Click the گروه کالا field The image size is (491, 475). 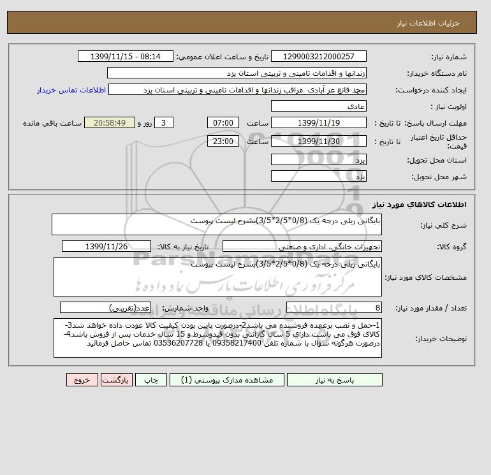(x=302, y=246)
